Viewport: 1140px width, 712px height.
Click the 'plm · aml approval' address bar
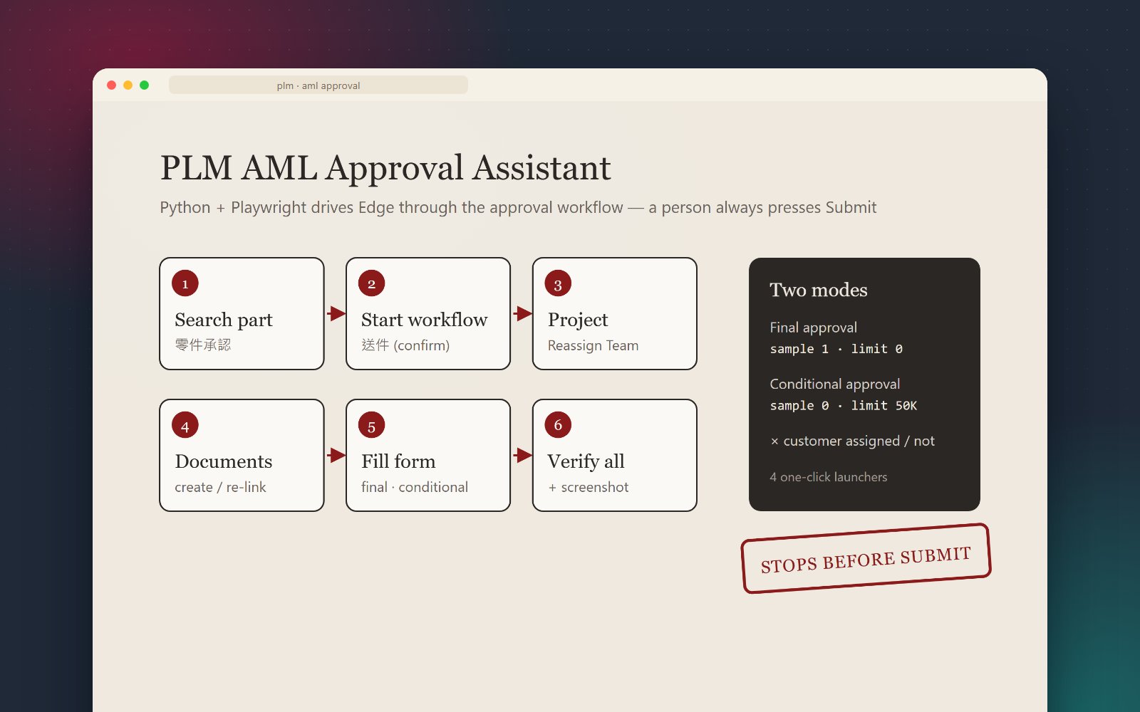pyautogui.click(x=318, y=85)
